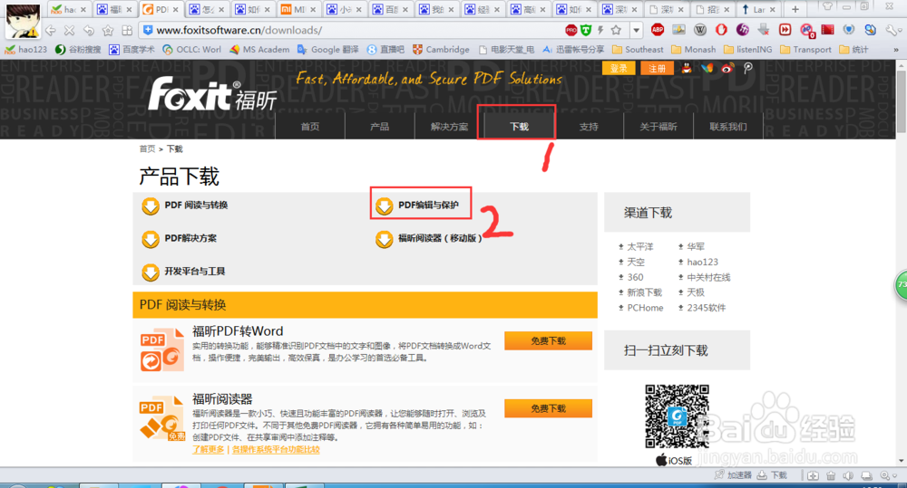
Task: Click the iOS版 QR code image
Action: coord(677,416)
